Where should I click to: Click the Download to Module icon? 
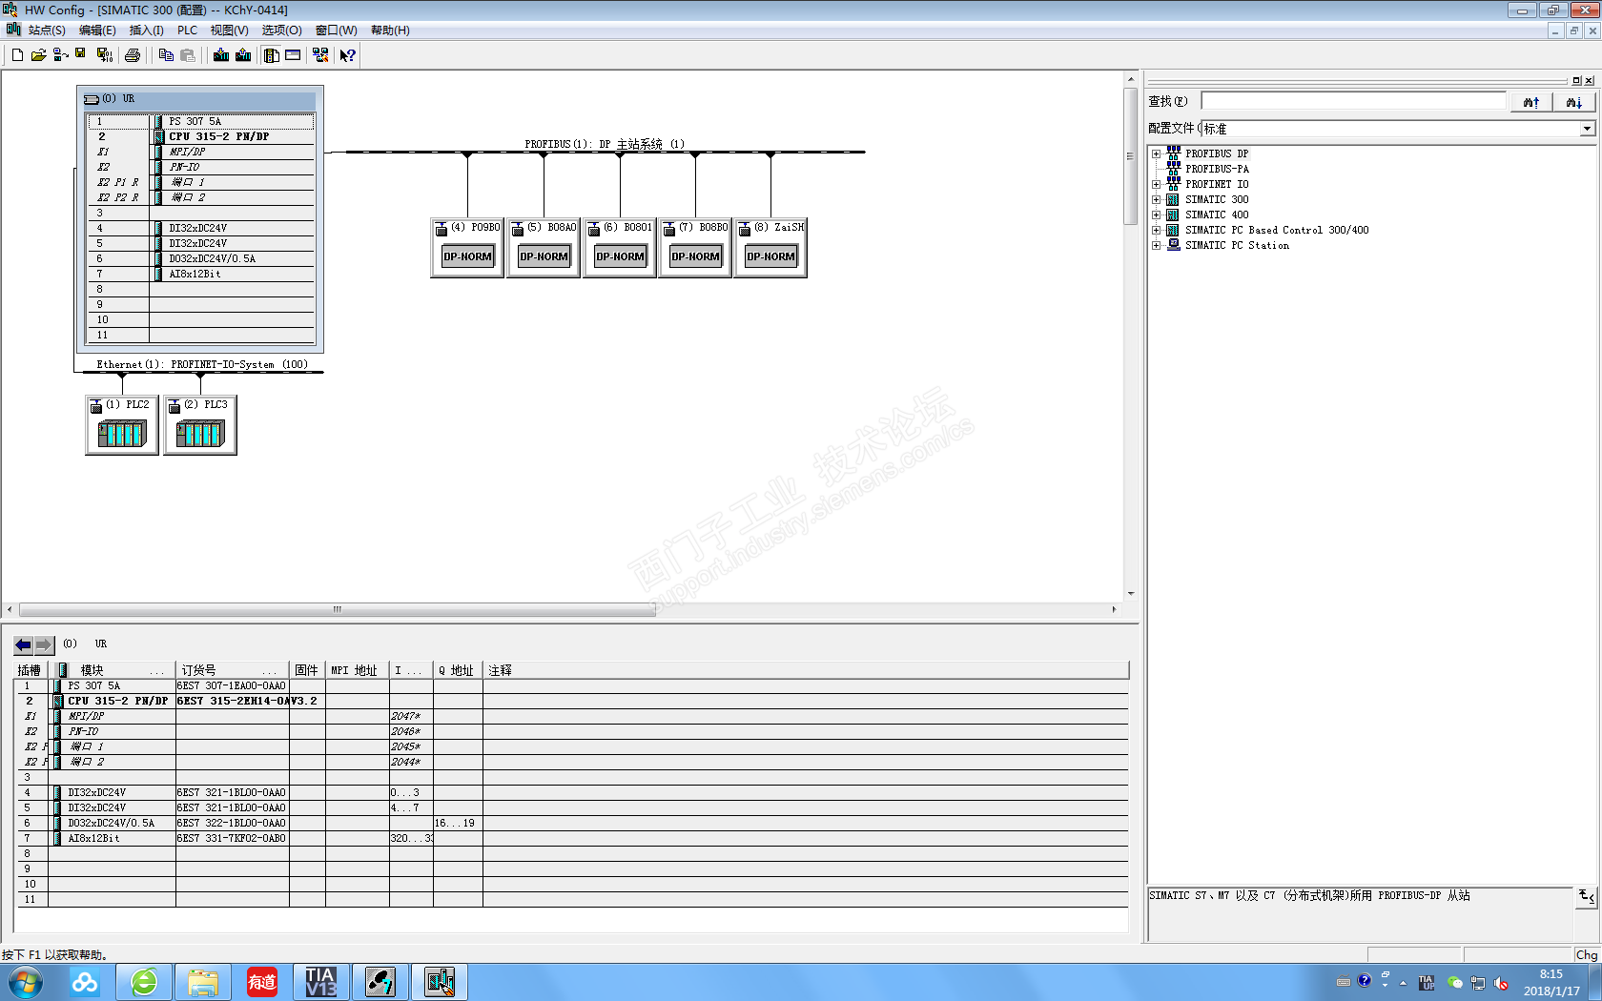click(221, 55)
